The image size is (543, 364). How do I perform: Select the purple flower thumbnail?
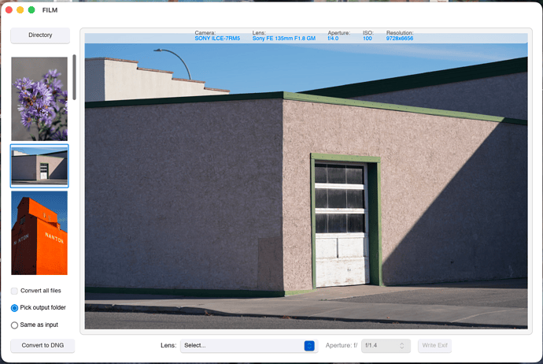tap(39, 98)
